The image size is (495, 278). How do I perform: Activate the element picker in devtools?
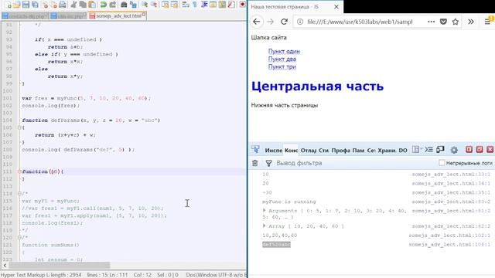[x=255, y=150]
